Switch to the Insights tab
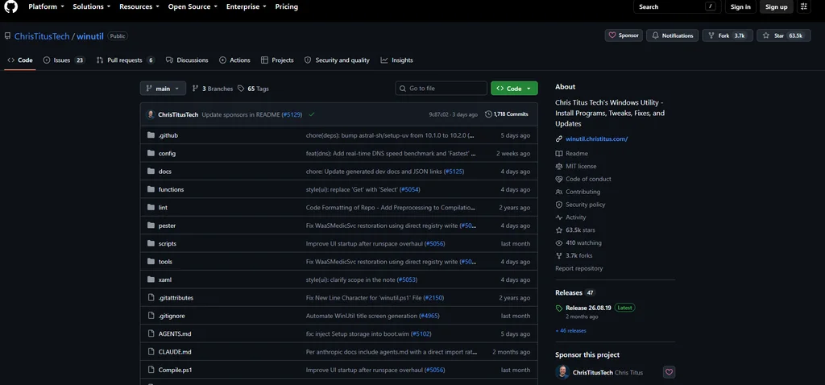The height and width of the screenshot is (385, 825). [x=396, y=60]
